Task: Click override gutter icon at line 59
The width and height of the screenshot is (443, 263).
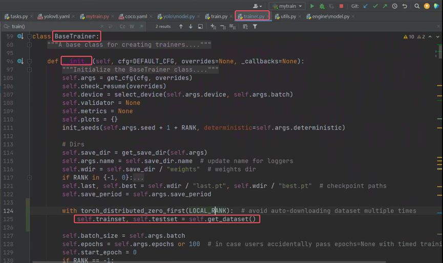Action: 20,36
